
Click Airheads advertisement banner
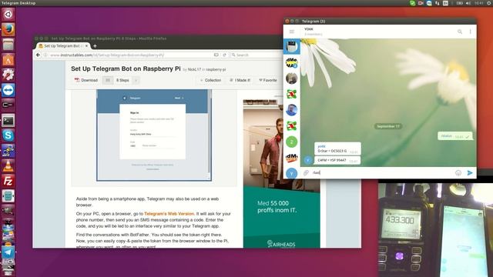tap(282, 174)
